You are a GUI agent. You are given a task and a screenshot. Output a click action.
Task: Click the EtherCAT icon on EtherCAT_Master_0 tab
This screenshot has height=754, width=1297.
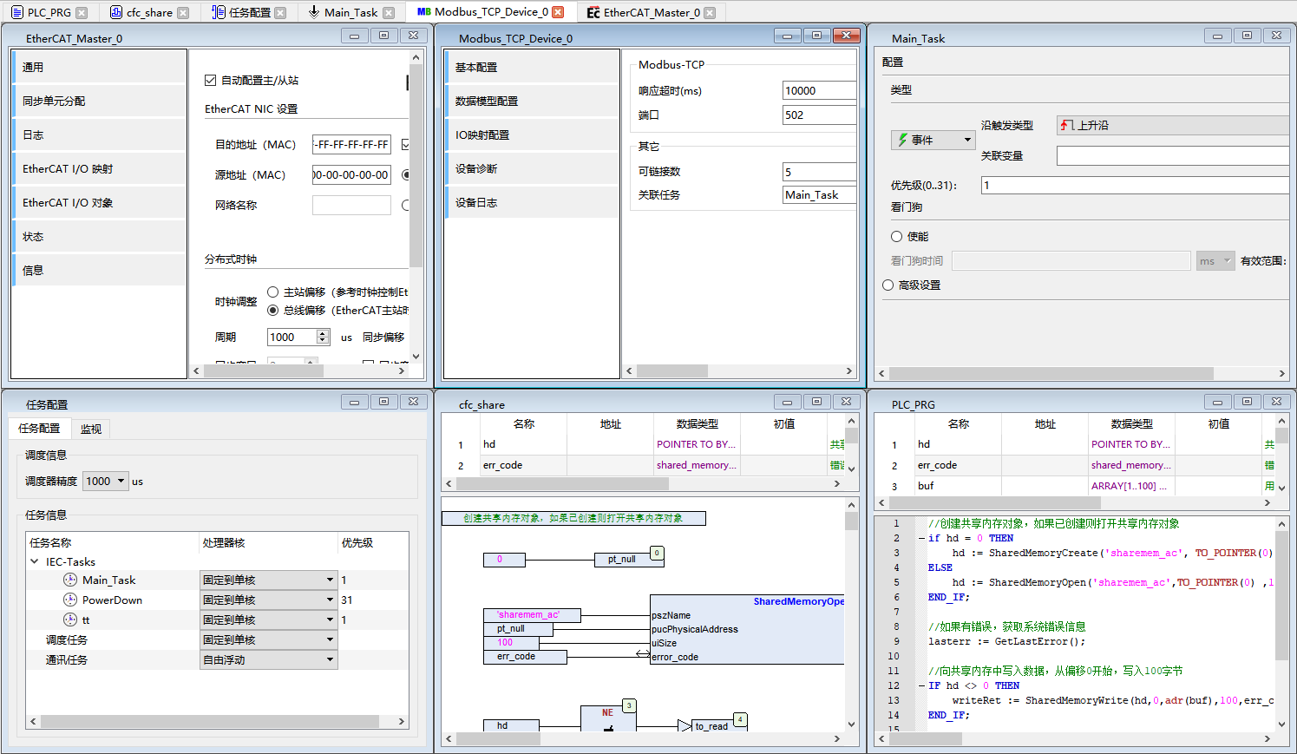click(593, 12)
